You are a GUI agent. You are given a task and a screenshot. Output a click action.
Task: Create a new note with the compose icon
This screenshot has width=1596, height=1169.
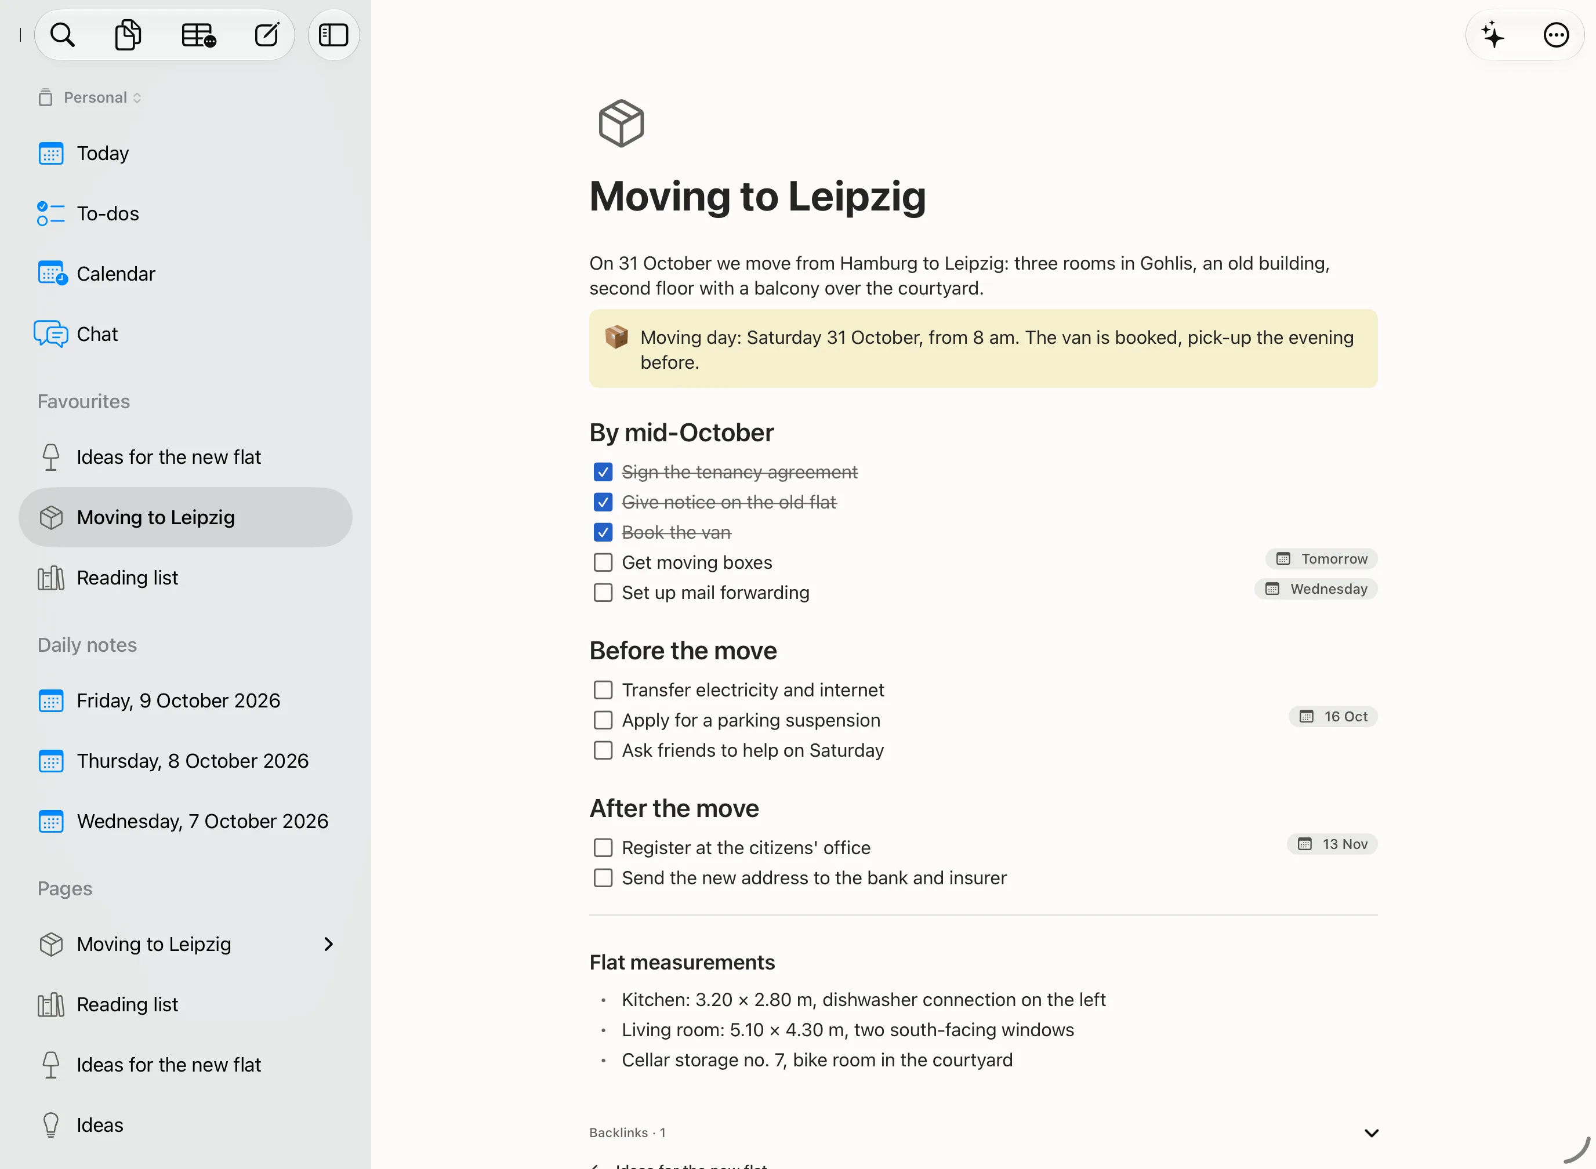(266, 35)
